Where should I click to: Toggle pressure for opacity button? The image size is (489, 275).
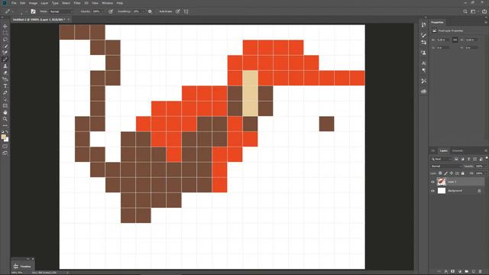111,11
